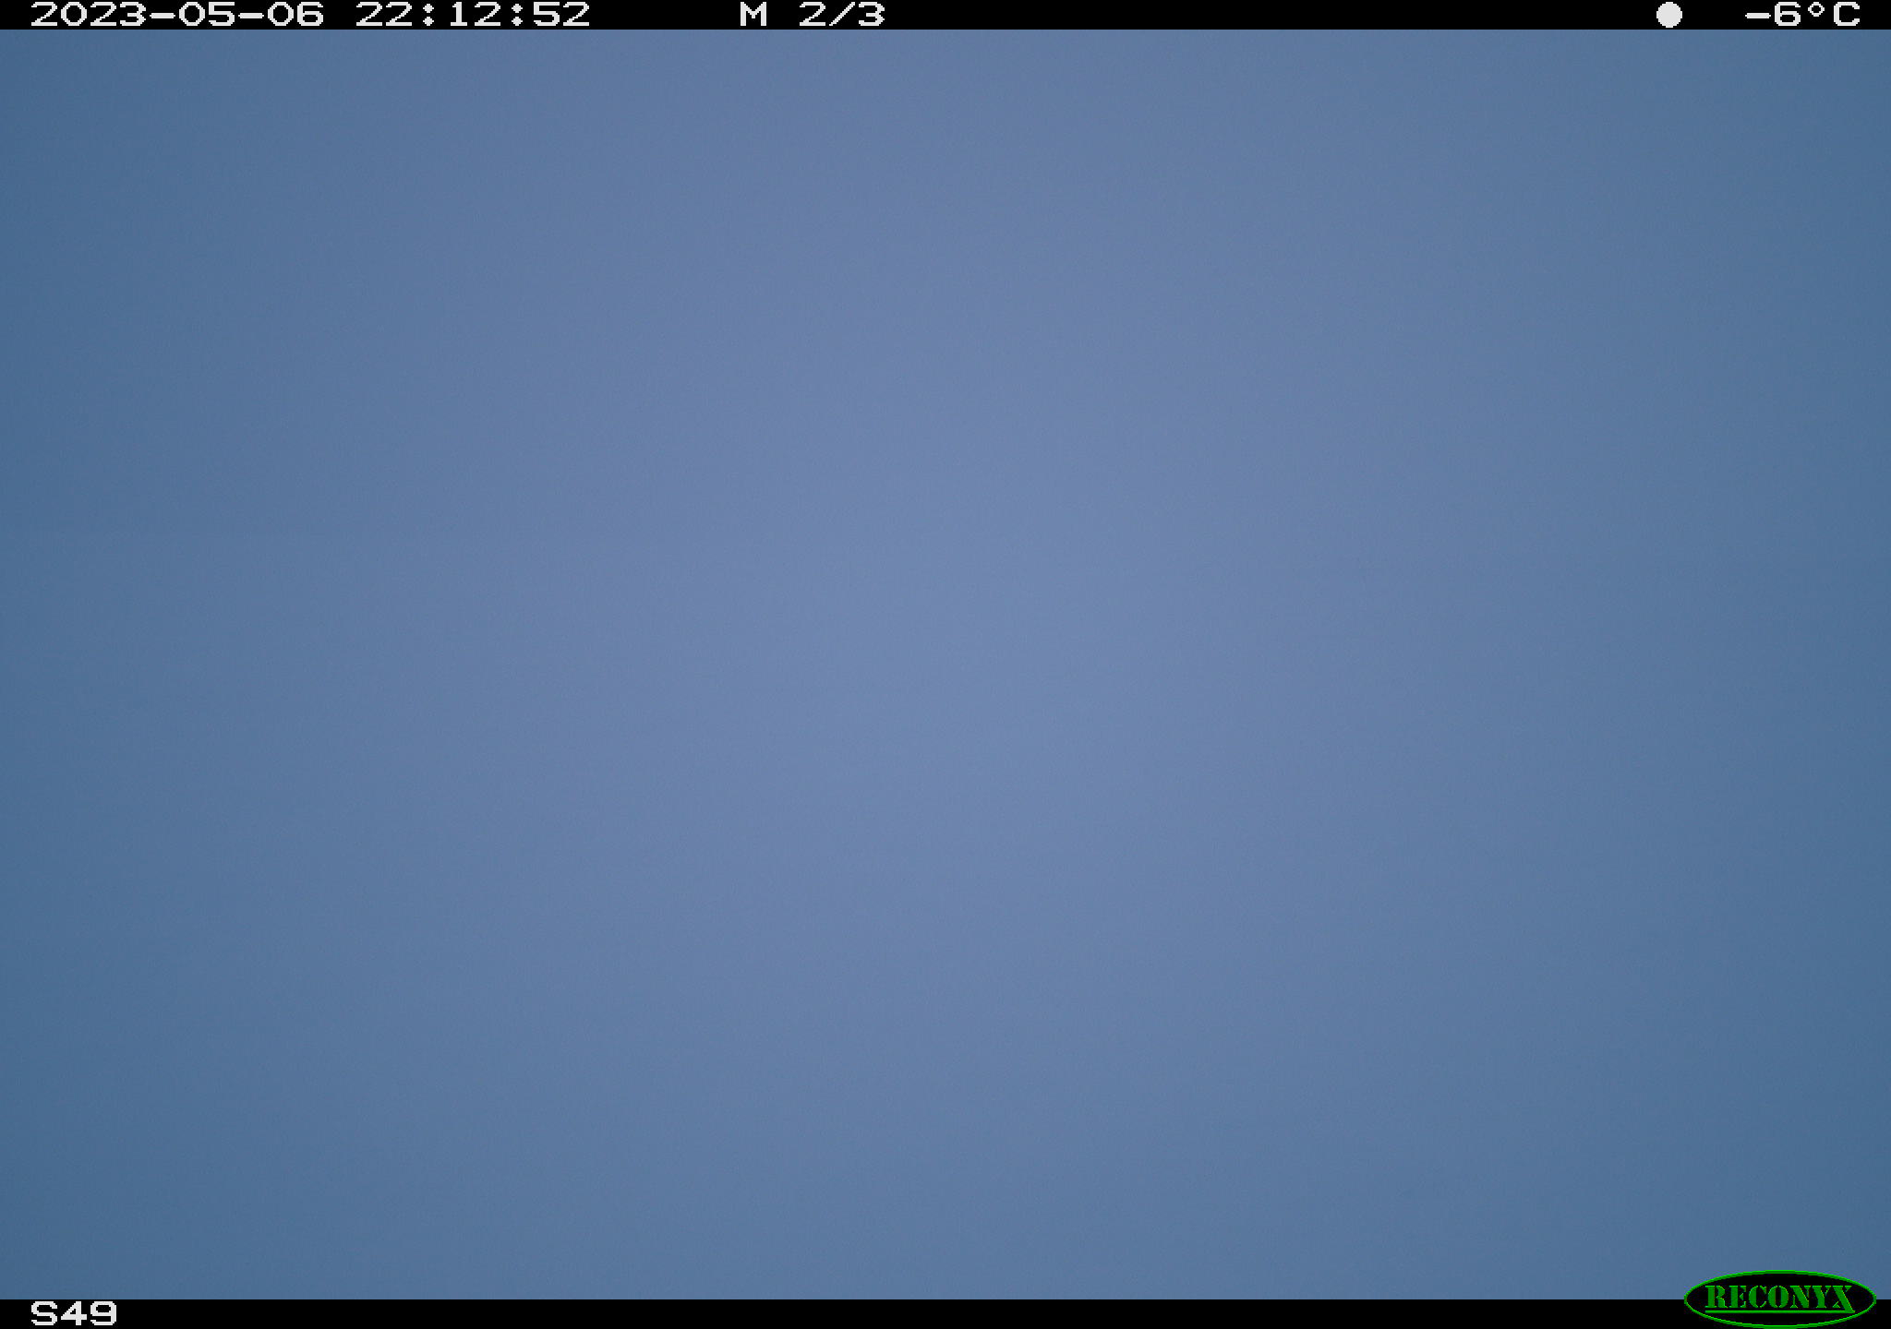This screenshot has height=1329, width=1891.
Task: Click the S49 camera label
Action: pos(74,1313)
